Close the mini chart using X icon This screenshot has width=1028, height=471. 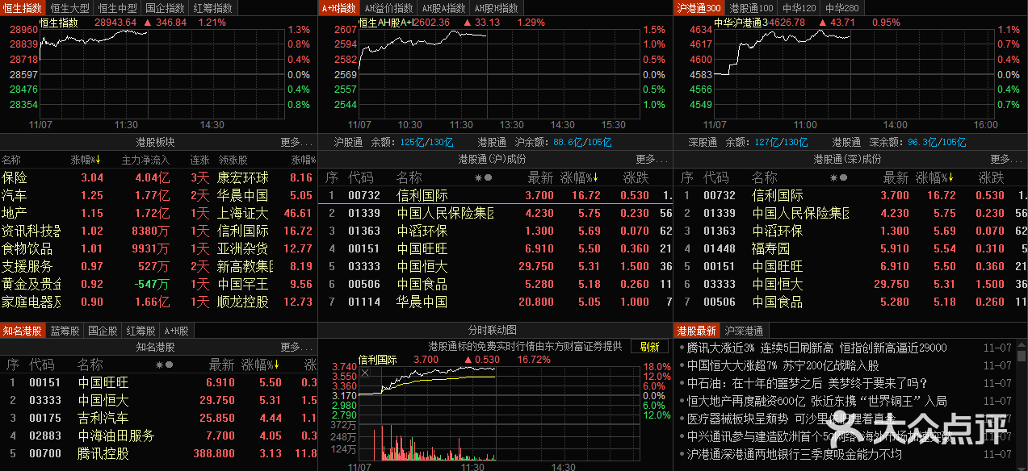[x=365, y=373]
